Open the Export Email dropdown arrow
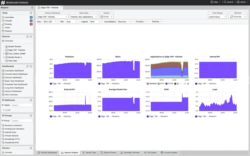Viewport: 250px width, 156px height. click(x=111, y=17)
